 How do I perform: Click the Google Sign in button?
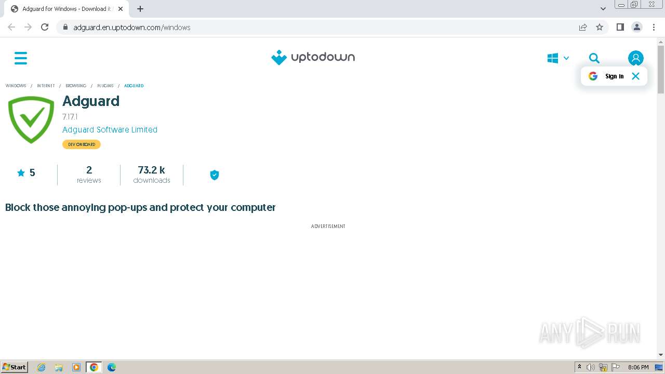pyautogui.click(x=606, y=76)
